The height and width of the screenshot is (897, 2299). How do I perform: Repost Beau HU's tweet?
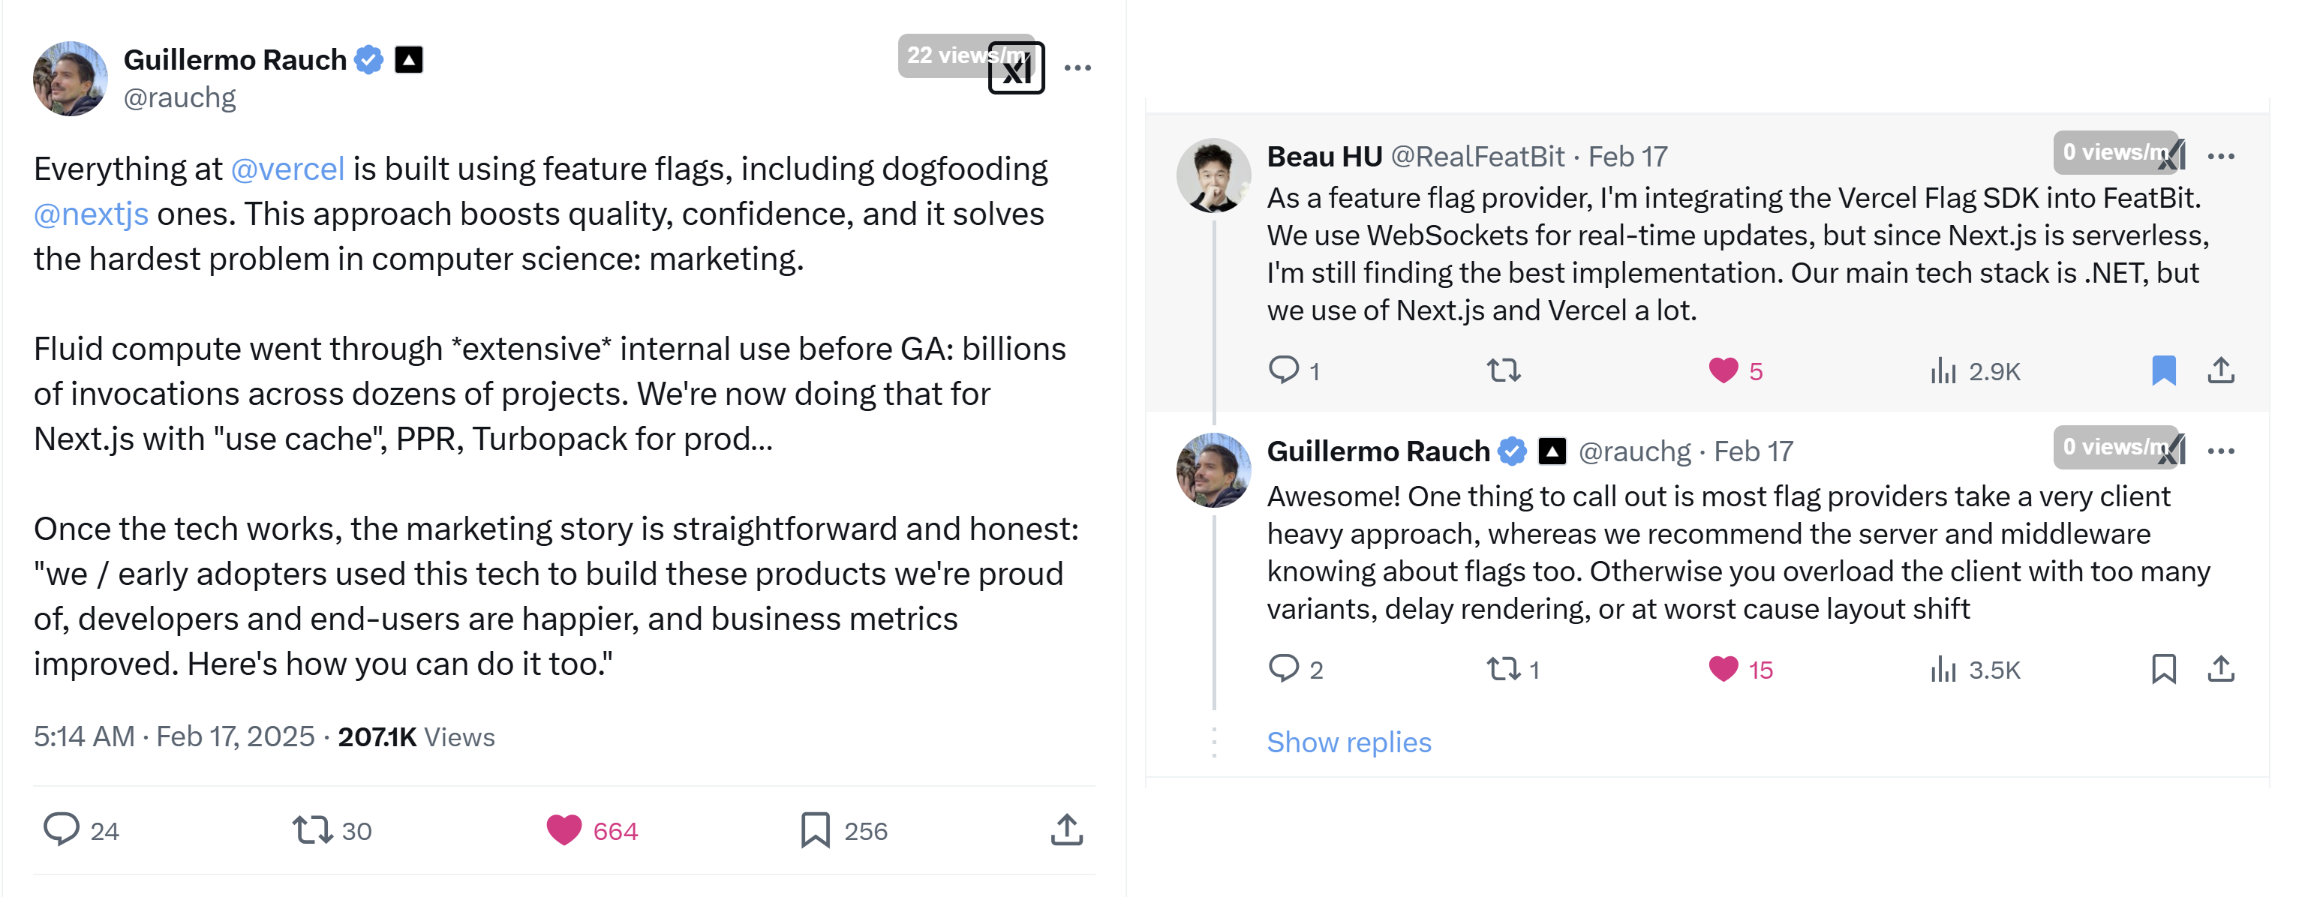point(1504,370)
